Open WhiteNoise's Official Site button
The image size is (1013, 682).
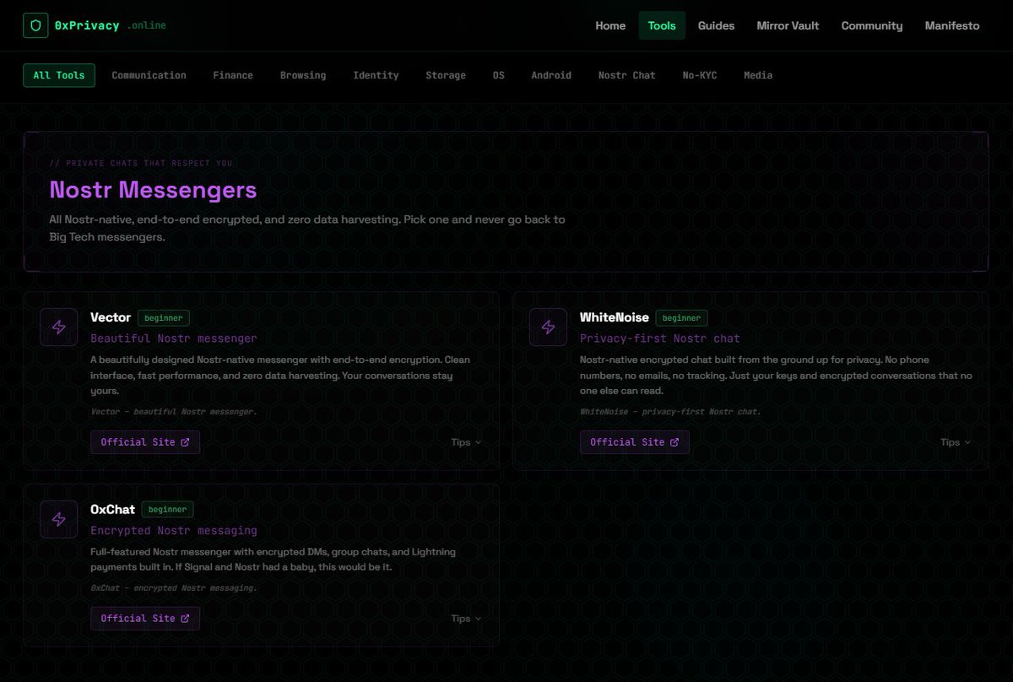pos(635,442)
